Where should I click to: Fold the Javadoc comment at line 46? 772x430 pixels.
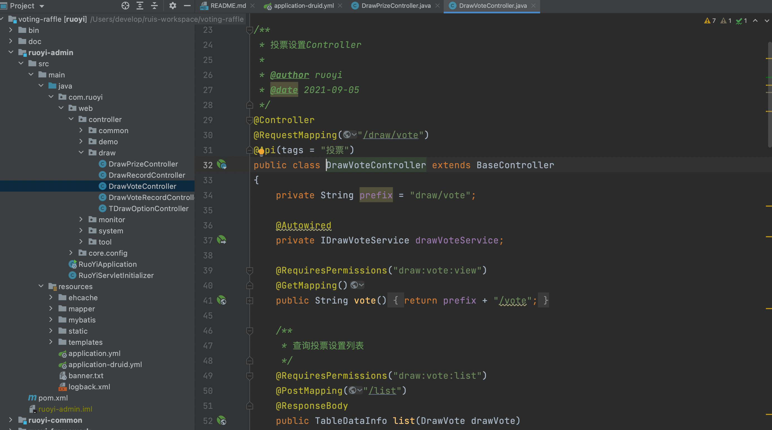click(249, 331)
